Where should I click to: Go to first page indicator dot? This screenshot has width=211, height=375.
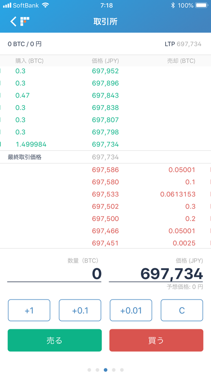click(90, 370)
